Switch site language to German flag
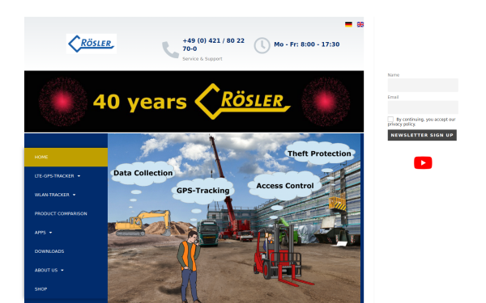The image size is (486, 303). click(x=348, y=24)
